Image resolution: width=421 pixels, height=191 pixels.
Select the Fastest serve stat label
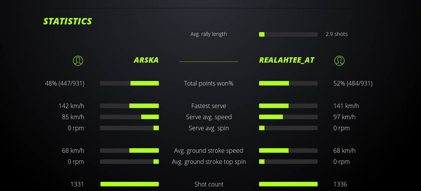pos(209,106)
